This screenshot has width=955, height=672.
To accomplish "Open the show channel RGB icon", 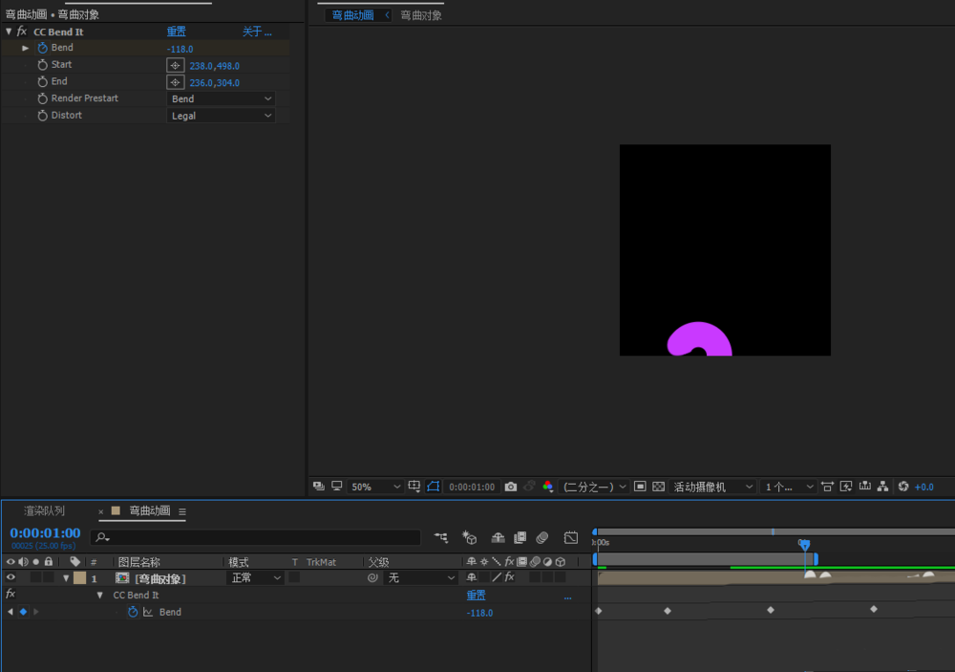I will coord(547,486).
